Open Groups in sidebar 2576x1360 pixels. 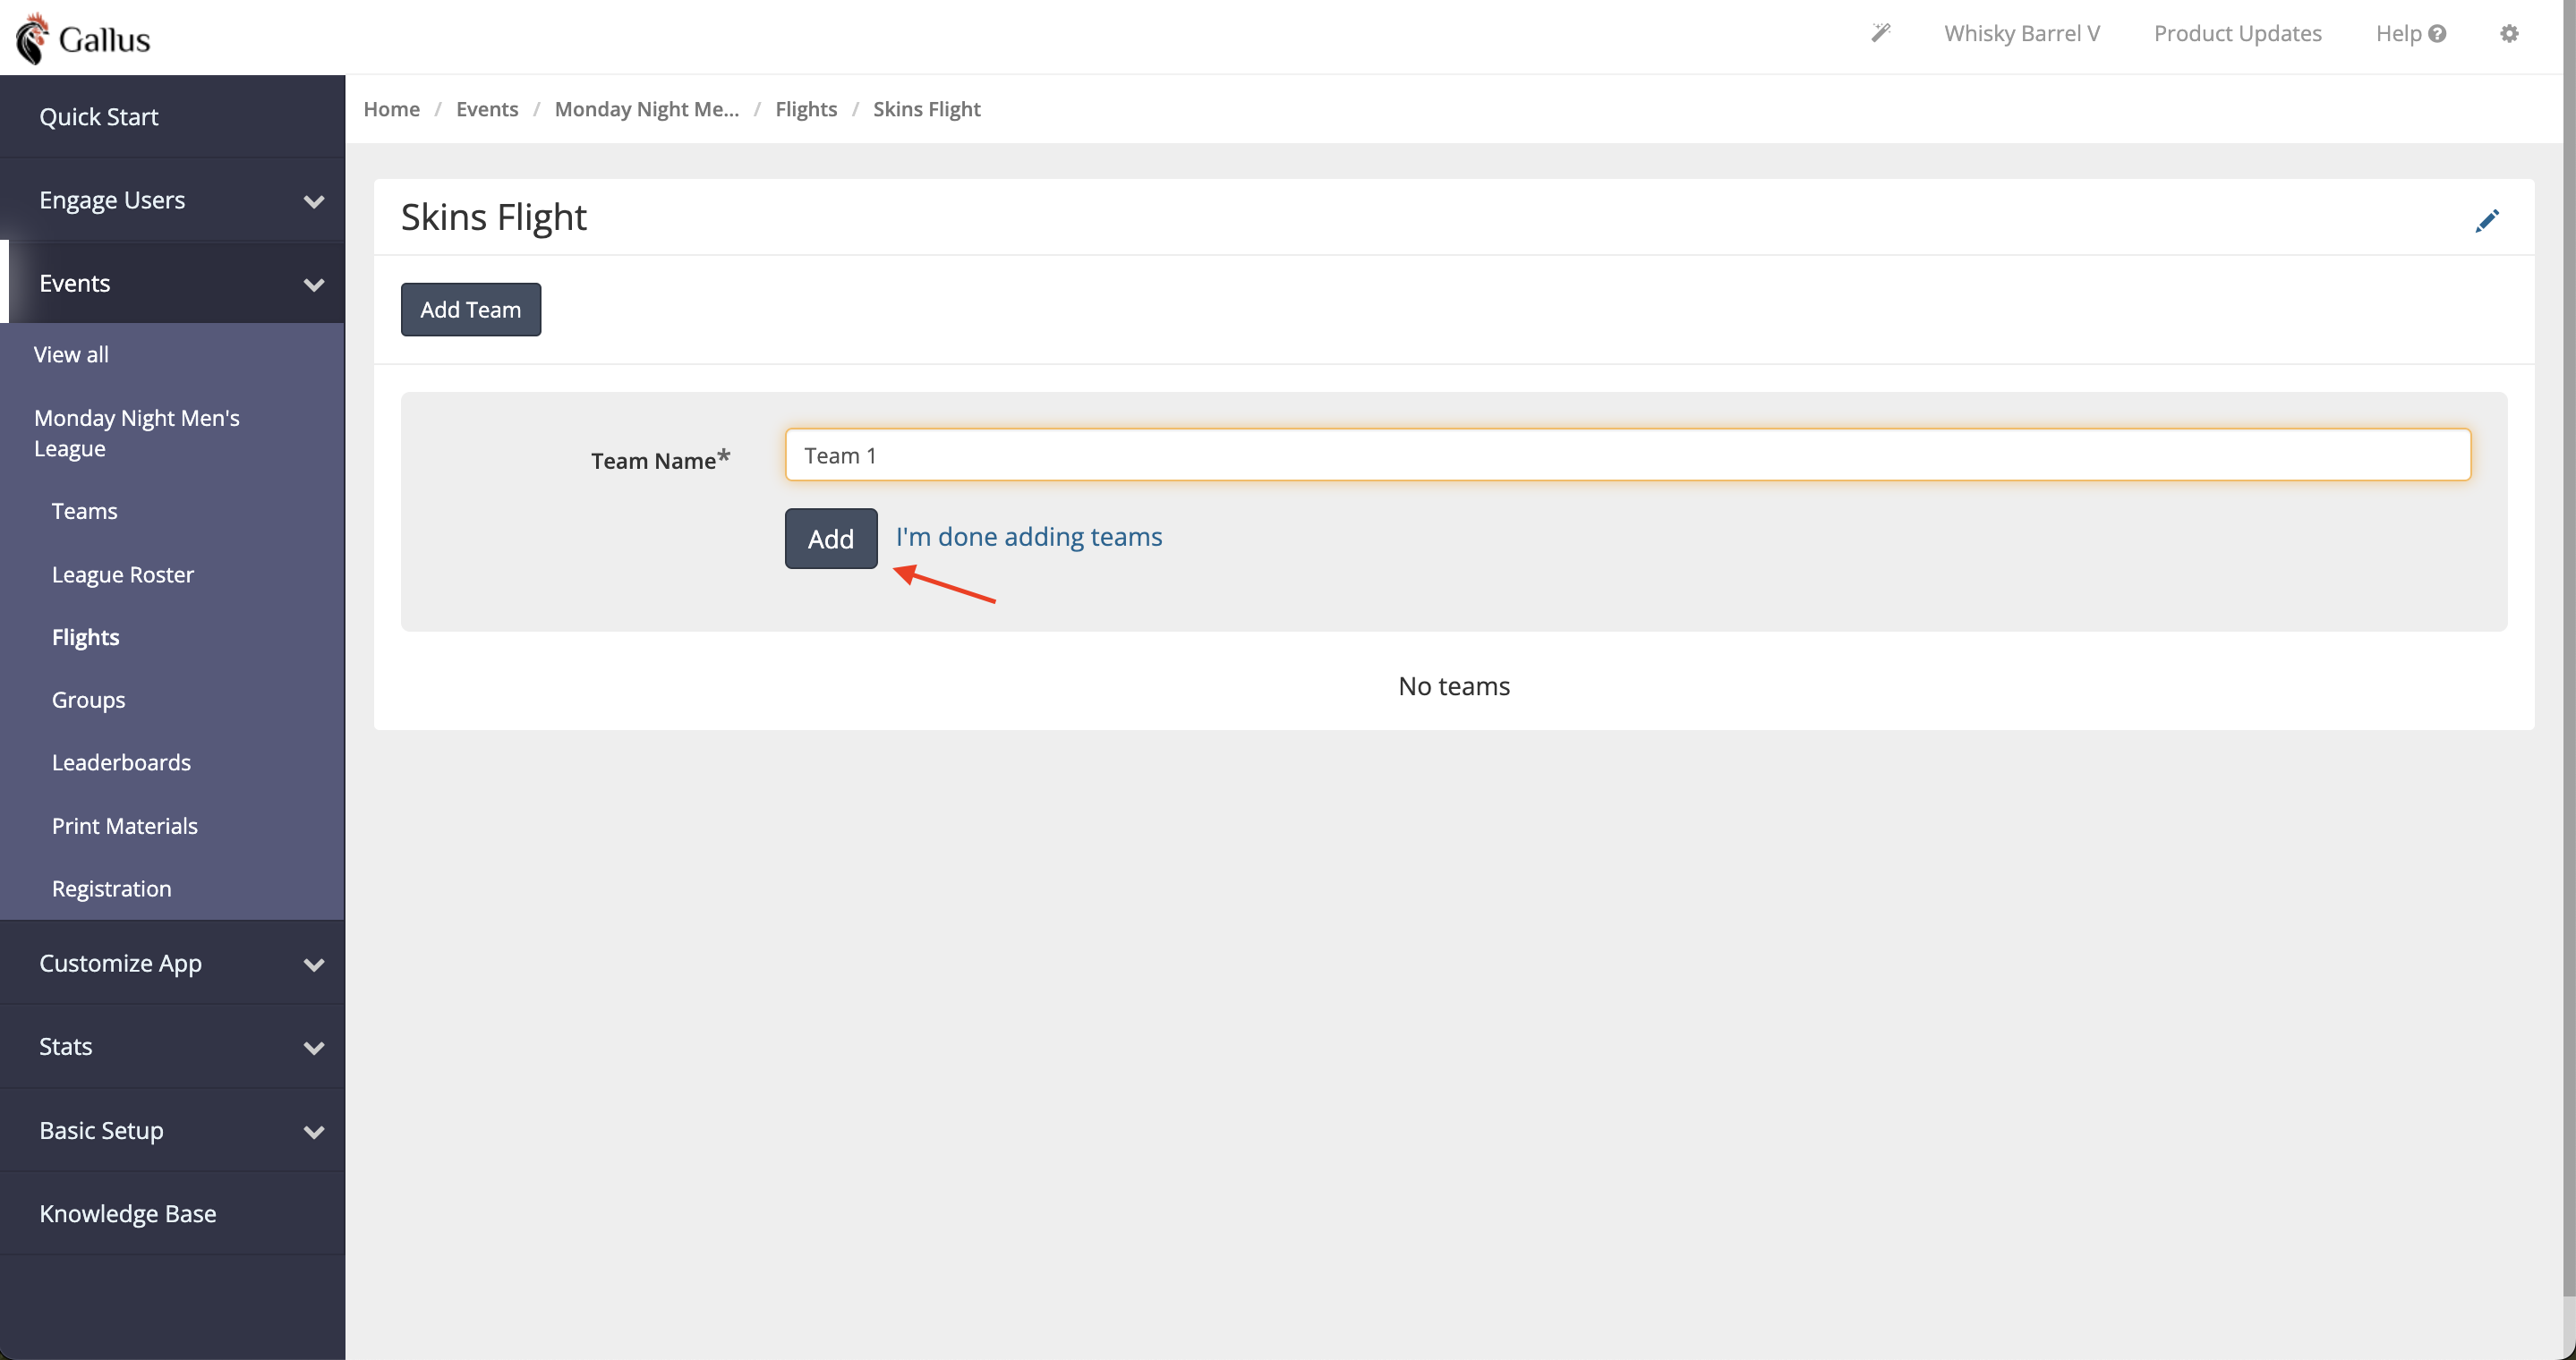(88, 700)
